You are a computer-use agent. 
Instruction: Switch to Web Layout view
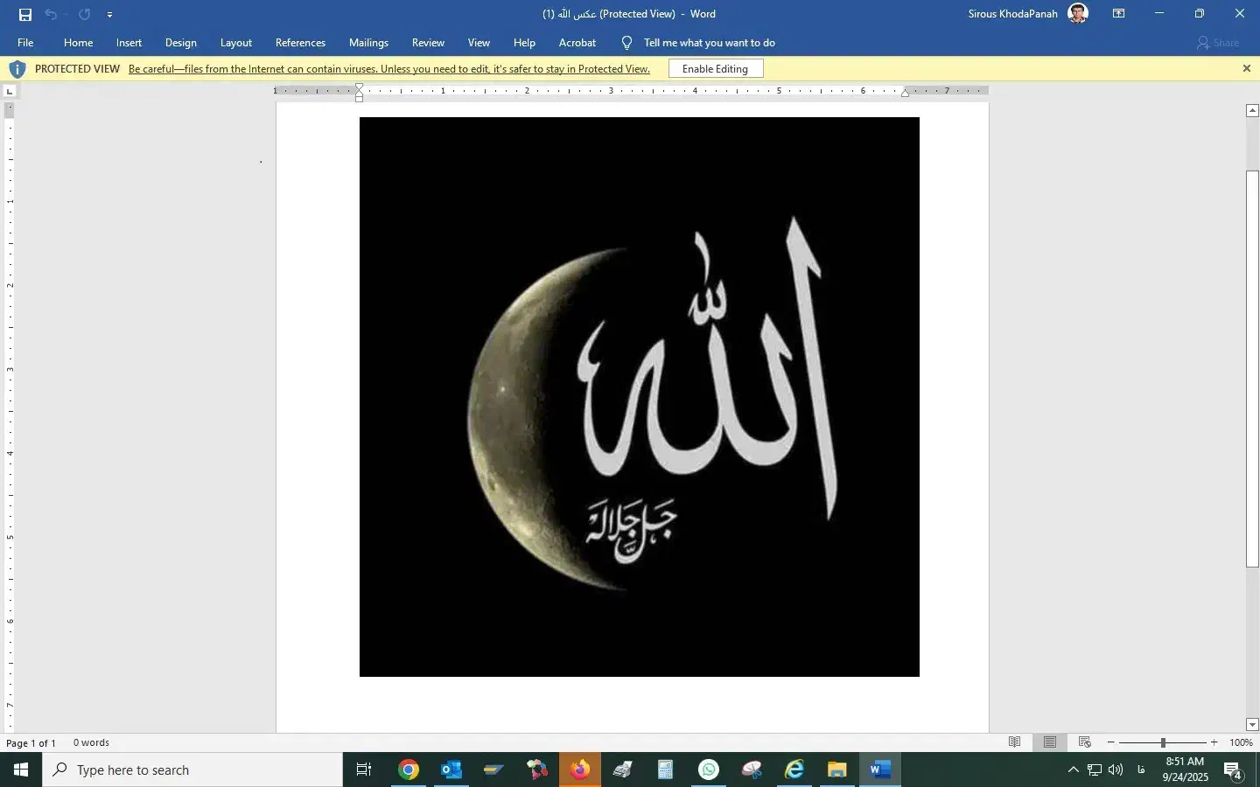click(x=1085, y=742)
